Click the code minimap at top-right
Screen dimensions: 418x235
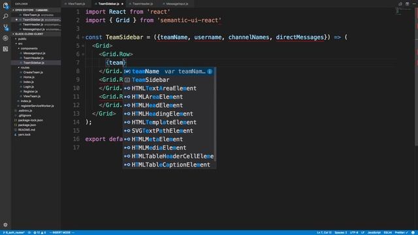[404, 10]
